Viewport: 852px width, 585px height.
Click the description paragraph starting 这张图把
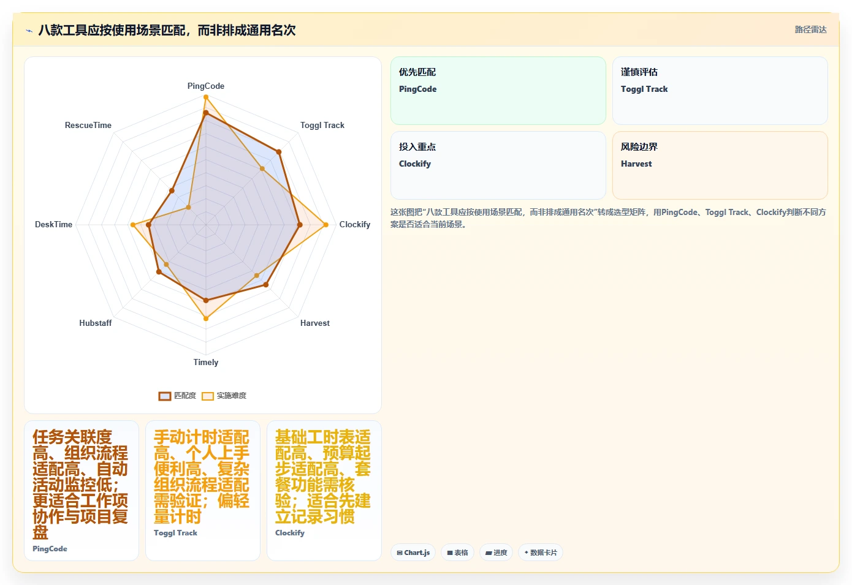click(x=608, y=218)
